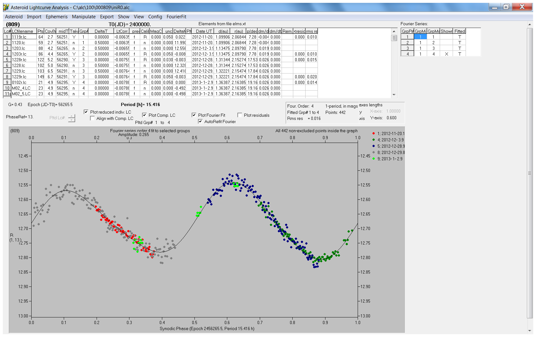Enable Plot residuals checkbox

(x=240, y=115)
